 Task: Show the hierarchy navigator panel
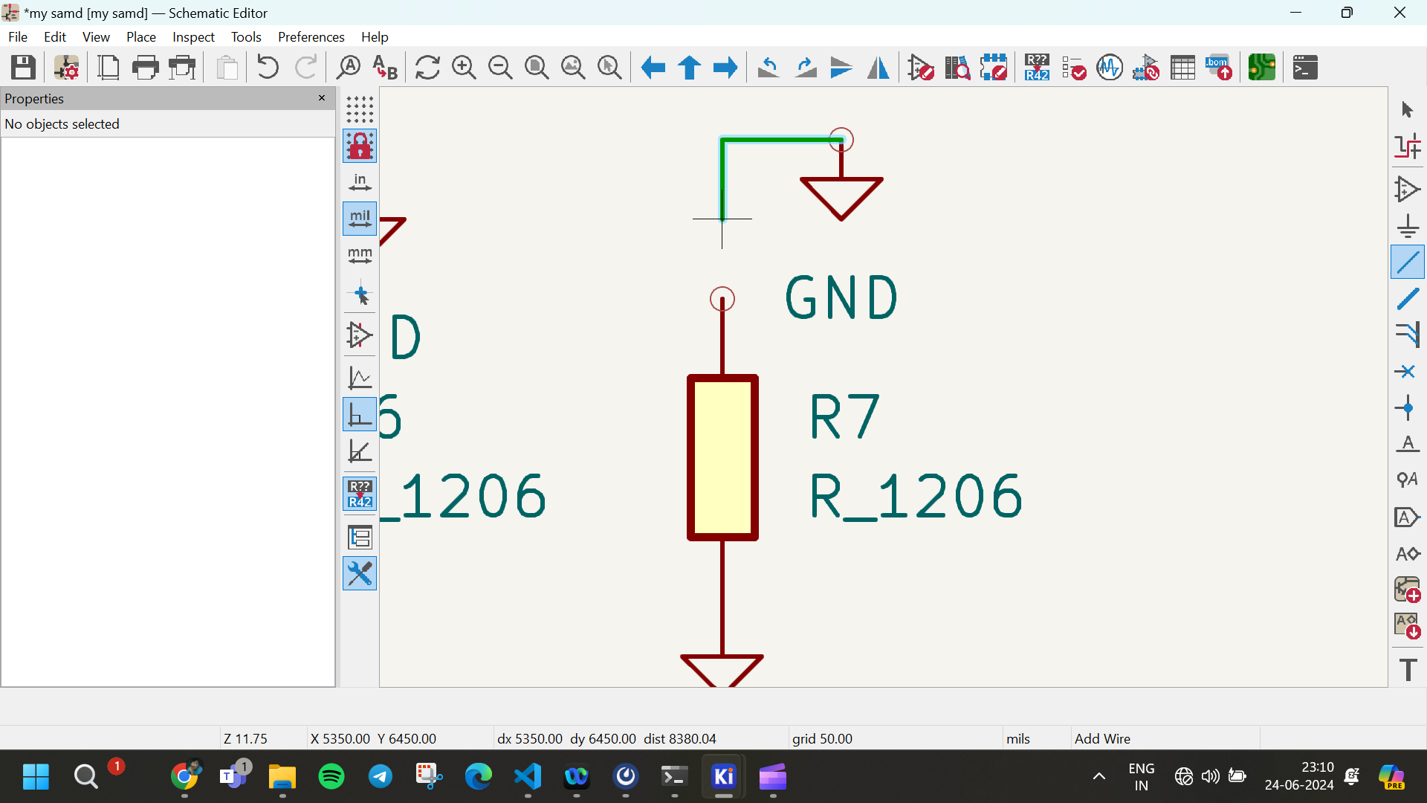pyautogui.click(x=360, y=537)
